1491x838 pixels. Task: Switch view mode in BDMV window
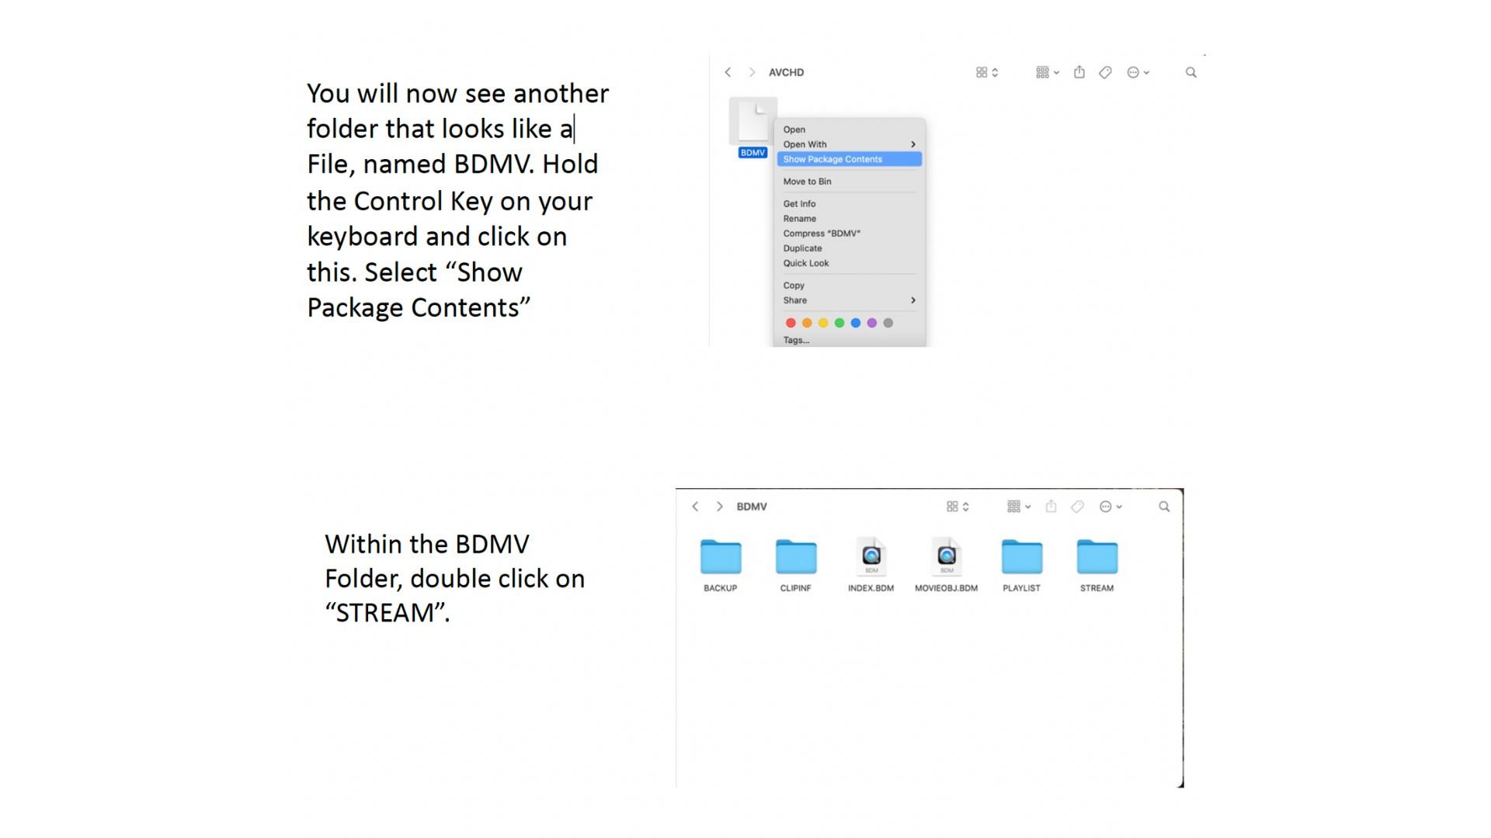point(958,507)
